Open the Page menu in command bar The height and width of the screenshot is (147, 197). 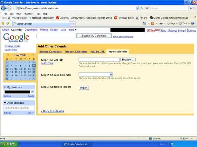tap(172, 23)
